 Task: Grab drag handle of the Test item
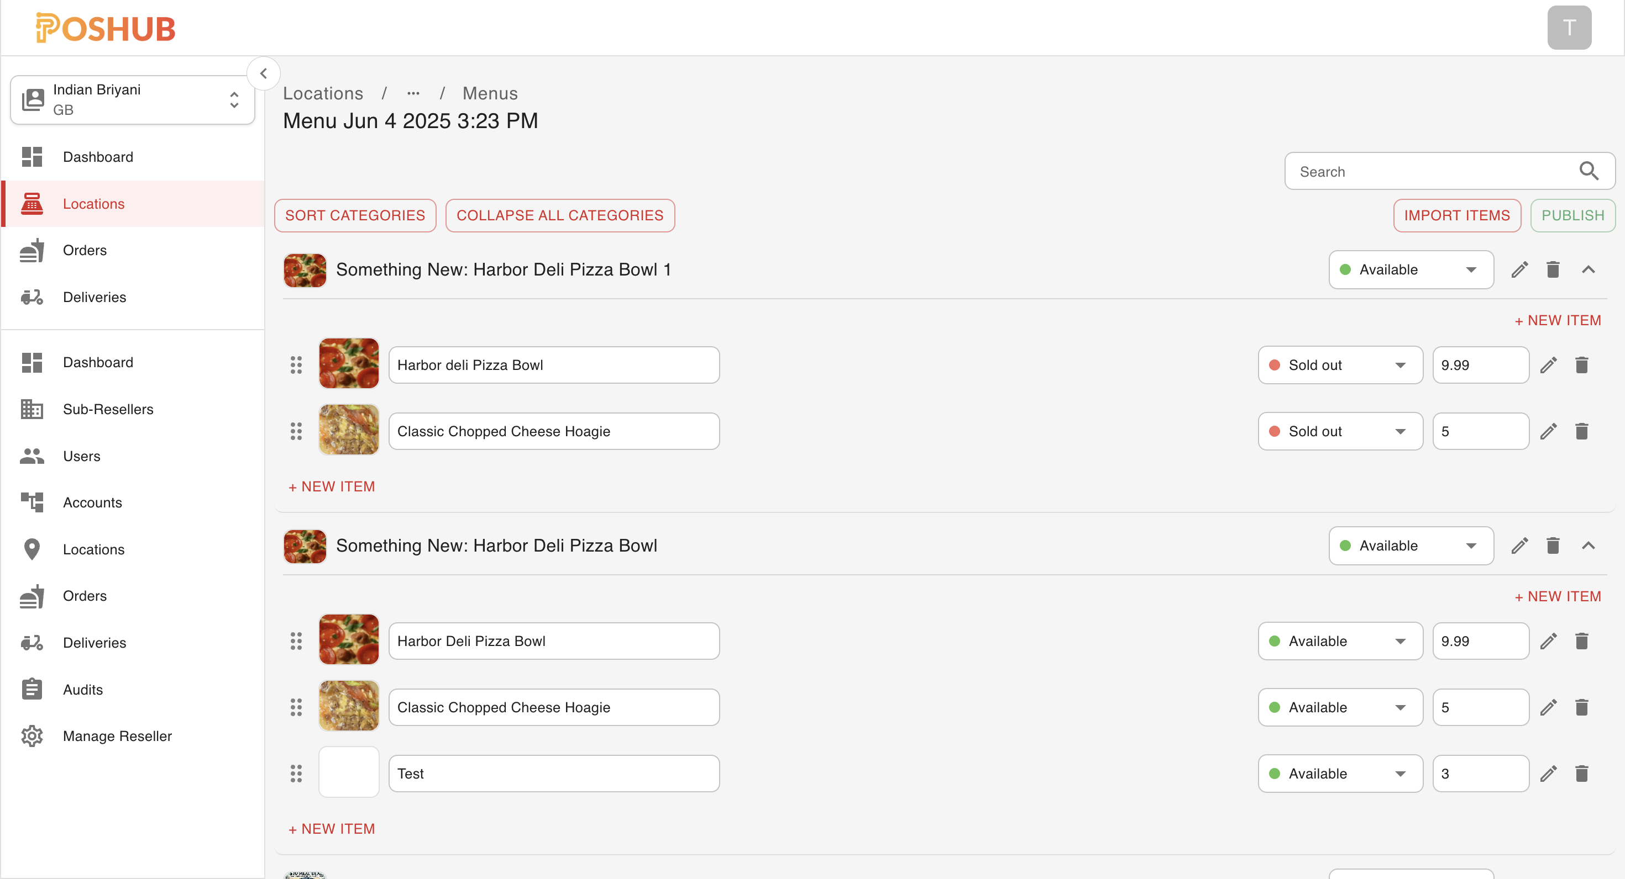click(296, 774)
